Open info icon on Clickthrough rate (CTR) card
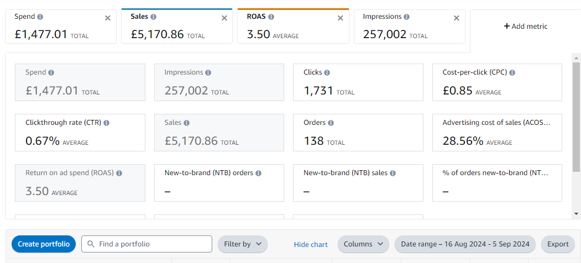Viewport: 581px width, 263px height. pos(106,123)
